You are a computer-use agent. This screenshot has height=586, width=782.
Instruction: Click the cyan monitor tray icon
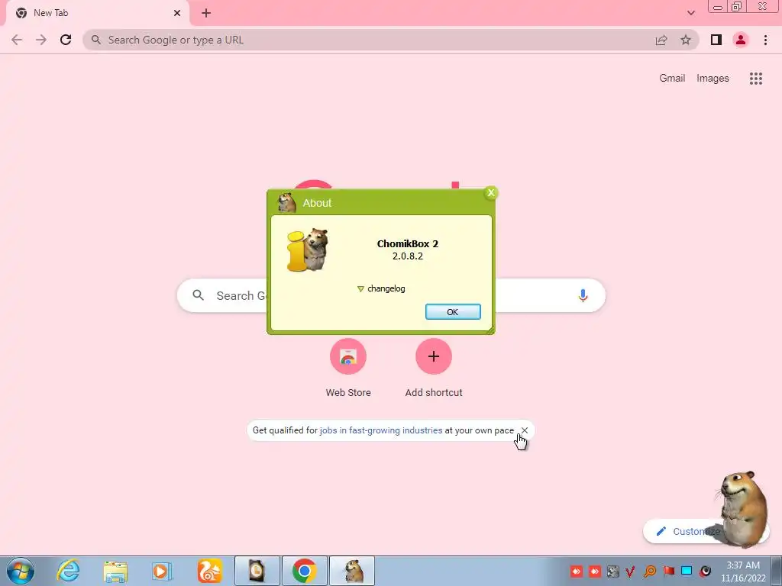click(x=687, y=571)
